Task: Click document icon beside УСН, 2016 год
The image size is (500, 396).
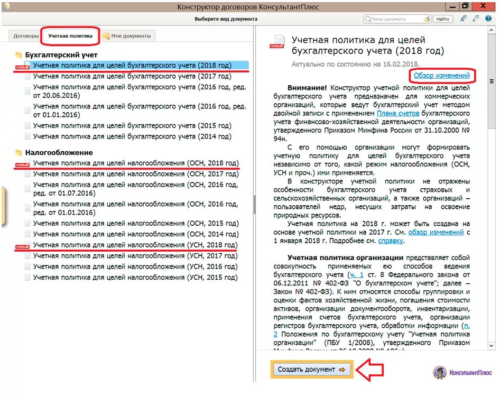Action: pyautogui.click(x=27, y=267)
